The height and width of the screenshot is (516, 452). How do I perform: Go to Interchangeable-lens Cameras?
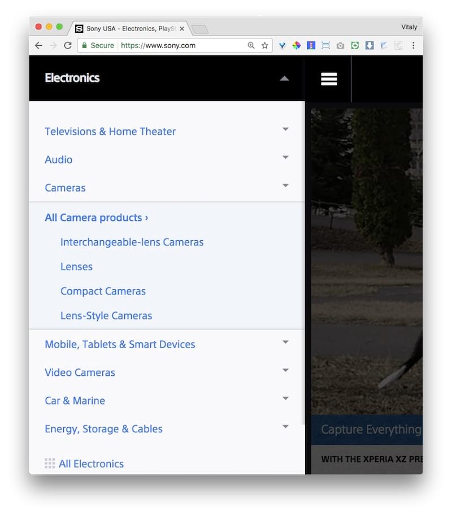132,242
